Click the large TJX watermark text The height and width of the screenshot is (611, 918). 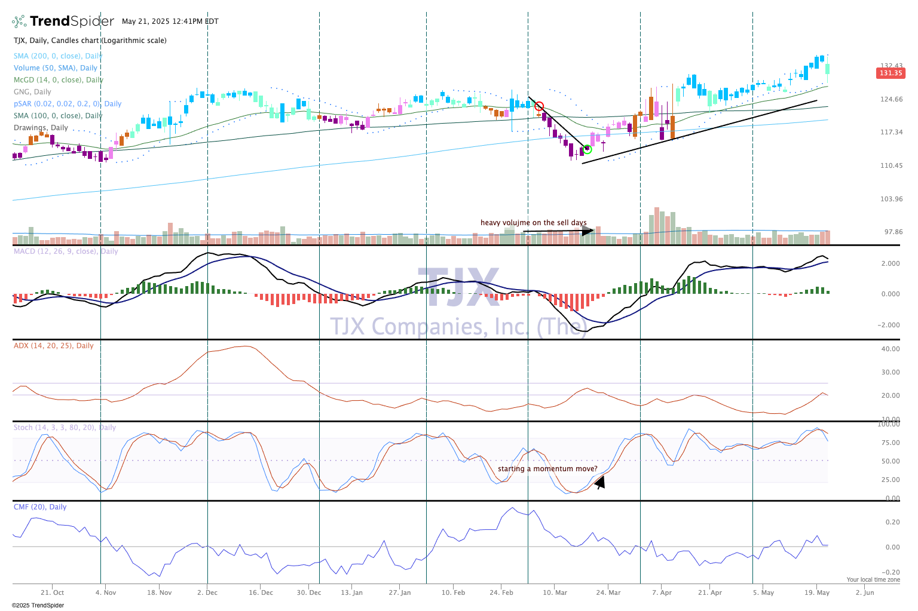pyautogui.click(x=458, y=288)
